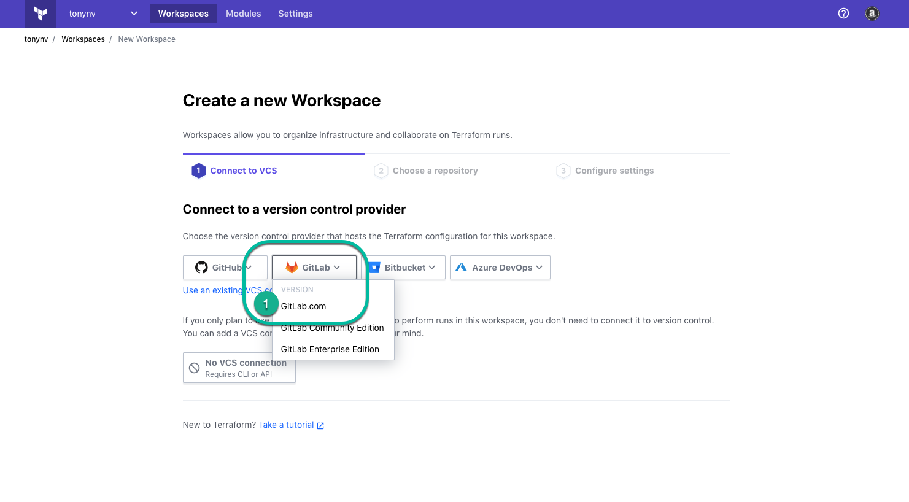Click New Workspace breadcrumb text
The height and width of the screenshot is (502, 909).
[147, 39]
